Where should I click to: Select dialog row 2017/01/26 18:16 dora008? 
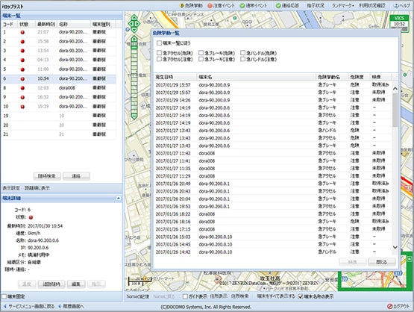tap(273, 222)
